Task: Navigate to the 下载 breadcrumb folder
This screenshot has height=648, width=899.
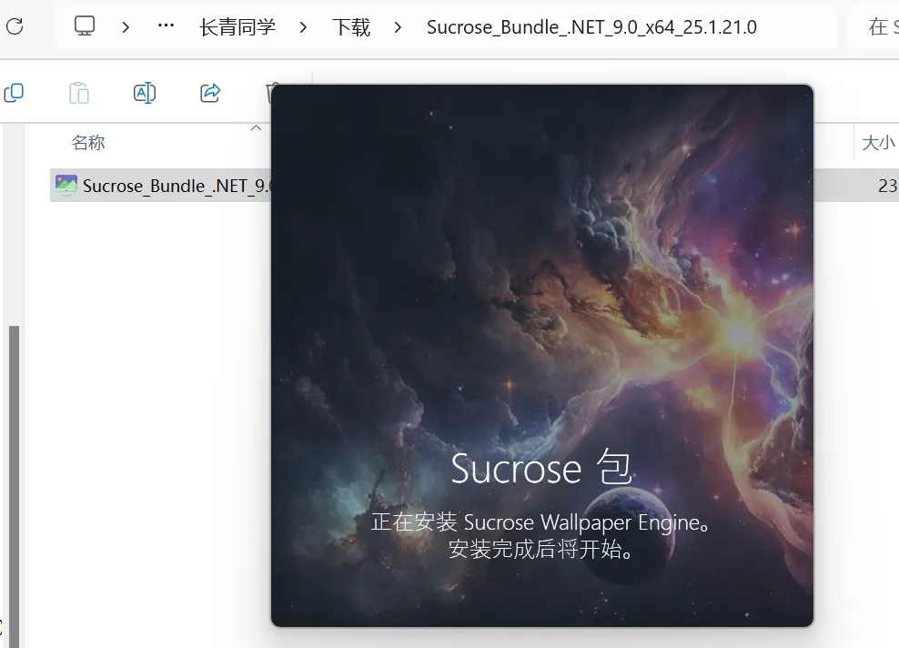Action: click(351, 27)
